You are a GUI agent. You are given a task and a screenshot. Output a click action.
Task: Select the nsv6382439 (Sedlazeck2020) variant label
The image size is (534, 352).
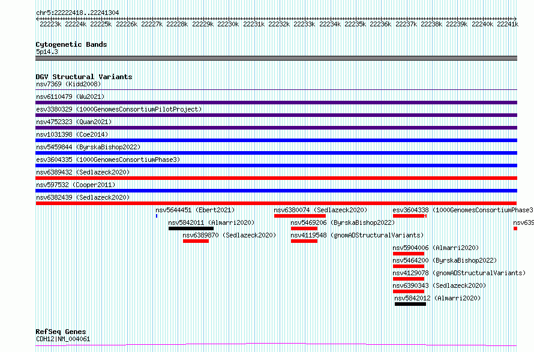click(x=83, y=197)
